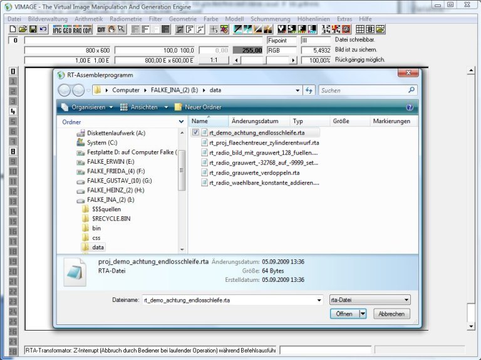The image size is (481, 360).
Task: Open the Schummerung menu
Action: click(270, 19)
